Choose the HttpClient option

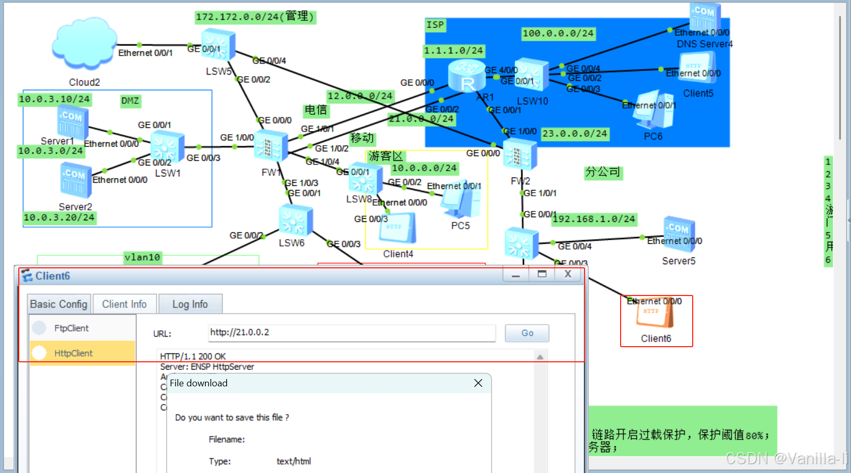83,353
